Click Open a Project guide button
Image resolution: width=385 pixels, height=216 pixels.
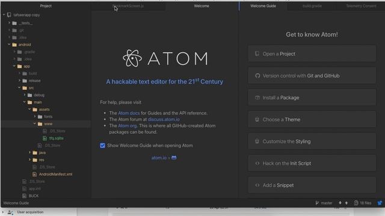[312, 53]
